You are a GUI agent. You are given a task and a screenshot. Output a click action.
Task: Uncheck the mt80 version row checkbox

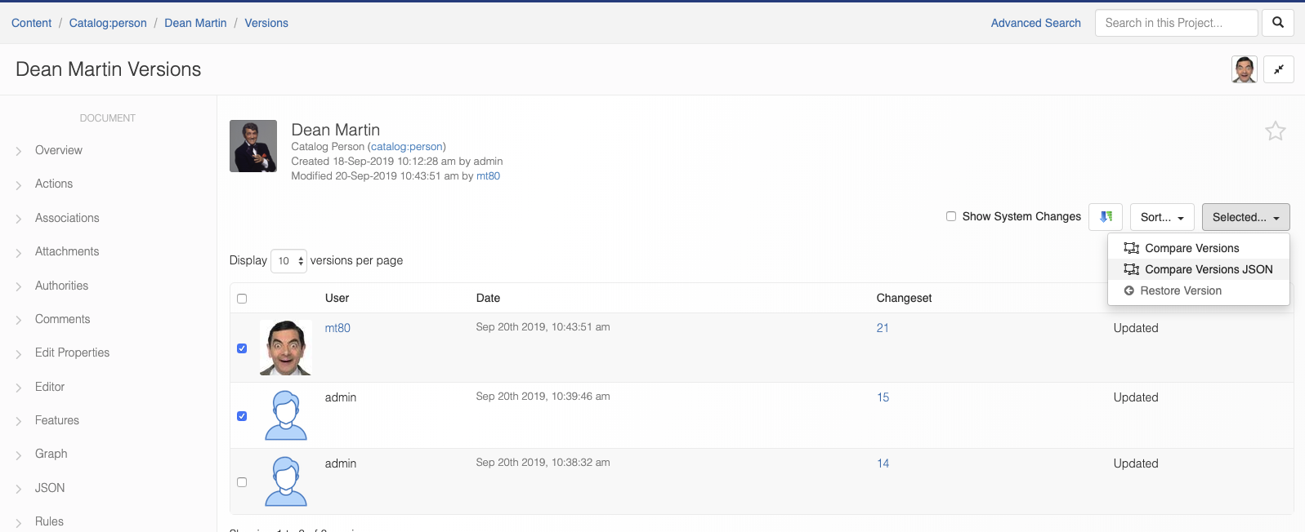click(x=242, y=348)
